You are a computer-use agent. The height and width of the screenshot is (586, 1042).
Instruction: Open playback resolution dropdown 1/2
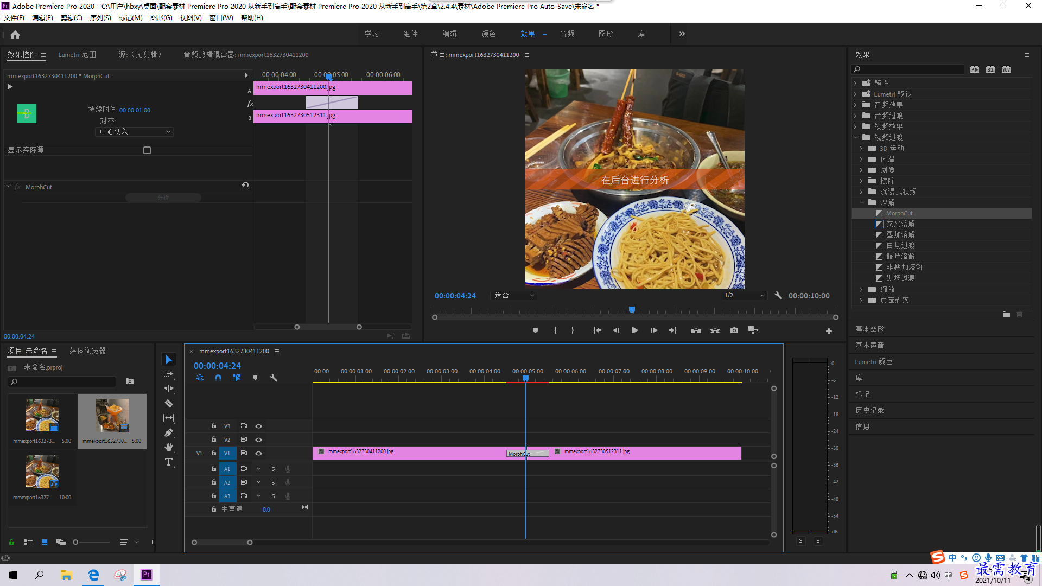[x=744, y=296]
